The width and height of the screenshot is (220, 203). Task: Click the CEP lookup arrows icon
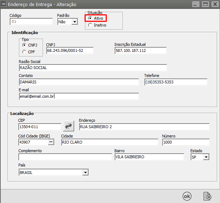click(x=68, y=126)
